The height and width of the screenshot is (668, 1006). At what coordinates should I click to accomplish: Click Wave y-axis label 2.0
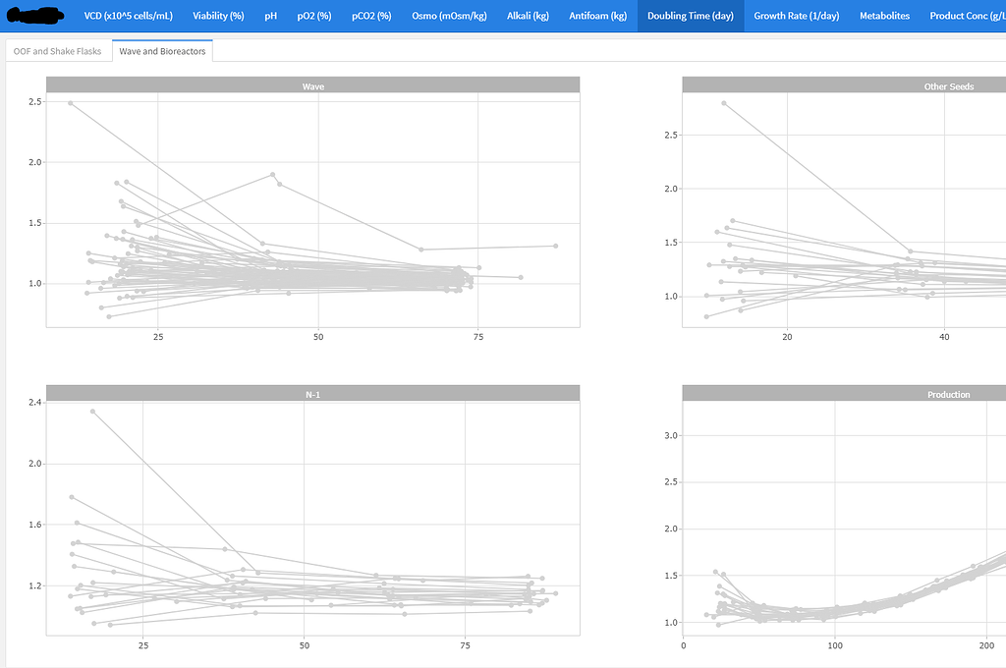34,162
